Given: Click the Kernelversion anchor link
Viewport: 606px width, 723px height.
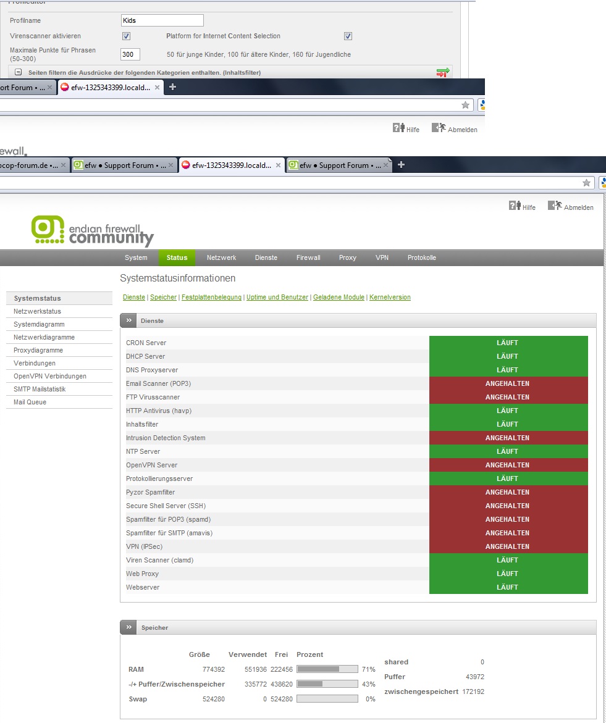Looking at the screenshot, I should tap(390, 297).
